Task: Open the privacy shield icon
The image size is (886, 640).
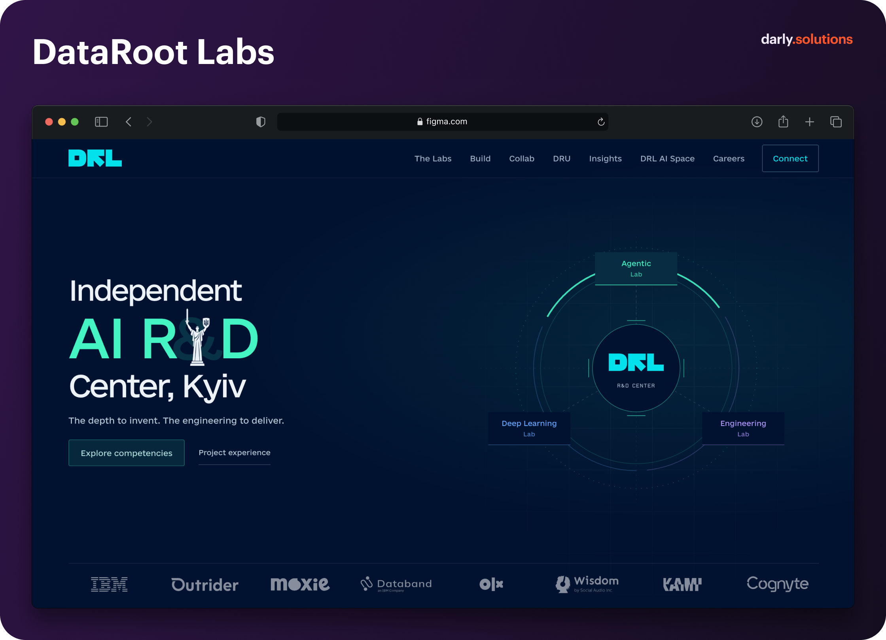Action: click(x=261, y=122)
